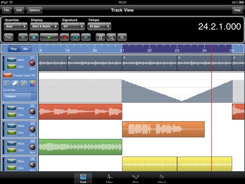Expand the Quantize Beat dropdown
The height and width of the screenshot is (184, 245).
click(15, 27)
